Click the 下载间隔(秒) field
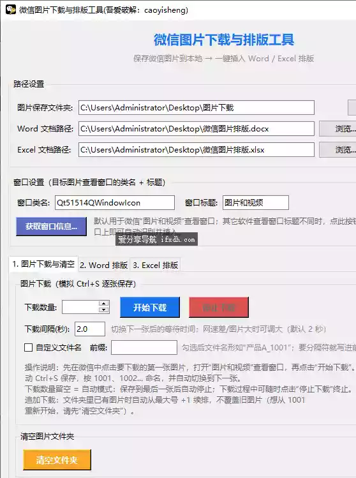 [x=90, y=329]
